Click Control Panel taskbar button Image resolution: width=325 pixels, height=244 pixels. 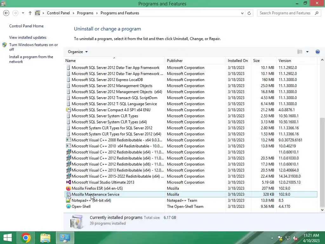pyautogui.click(x=65, y=238)
